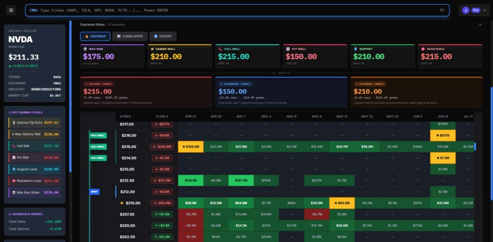
Task: Click the AGGREGATE GREEKS header
Action: pos(26,214)
